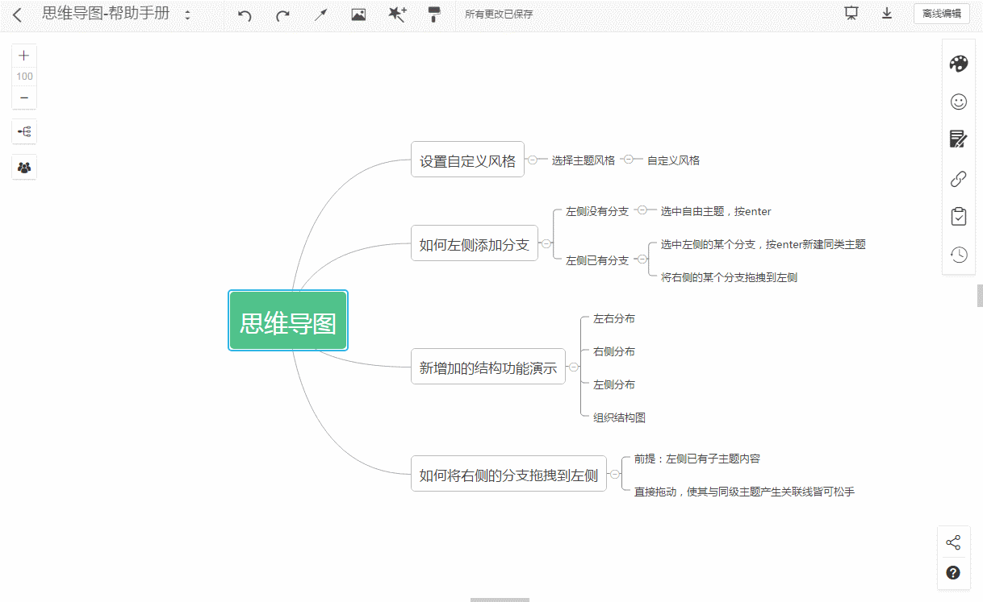Collapse the 新增加的结构功能演示 branch

573,366
